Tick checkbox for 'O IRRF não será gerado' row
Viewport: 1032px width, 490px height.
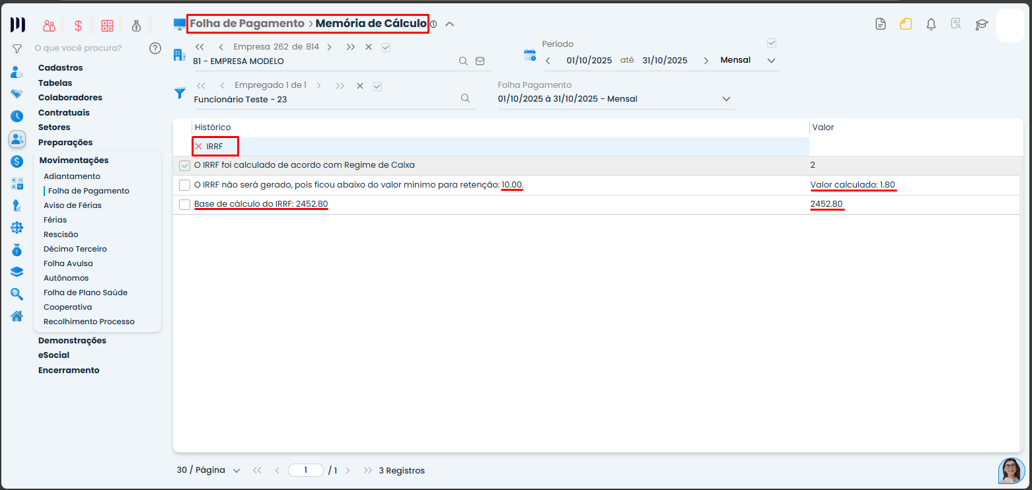(x=185, y=185)
